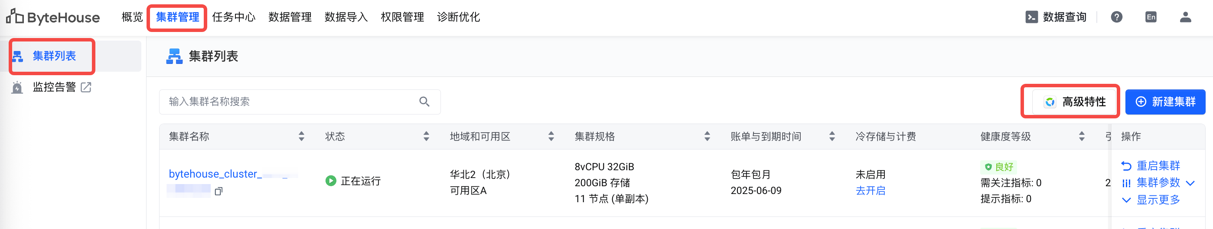The image size is (1213, 229).
Task: Click the ByteHouse logo
Action: click(x=53, y=17)
